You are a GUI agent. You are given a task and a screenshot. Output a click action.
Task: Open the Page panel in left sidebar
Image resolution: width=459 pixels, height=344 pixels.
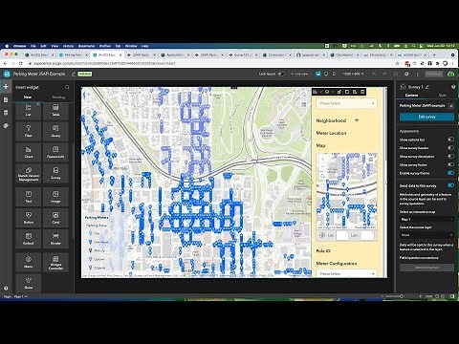tap(6, 99)
